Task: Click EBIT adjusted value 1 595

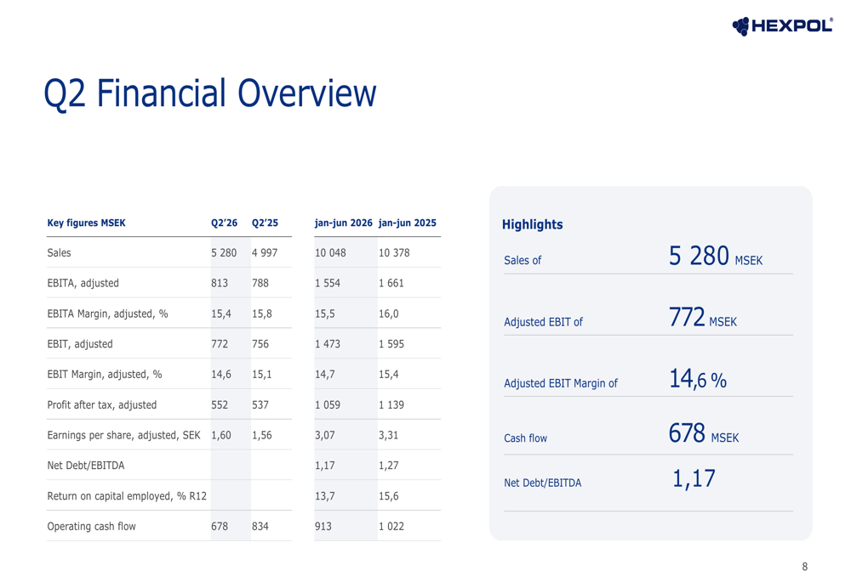Action: point(391,344)
